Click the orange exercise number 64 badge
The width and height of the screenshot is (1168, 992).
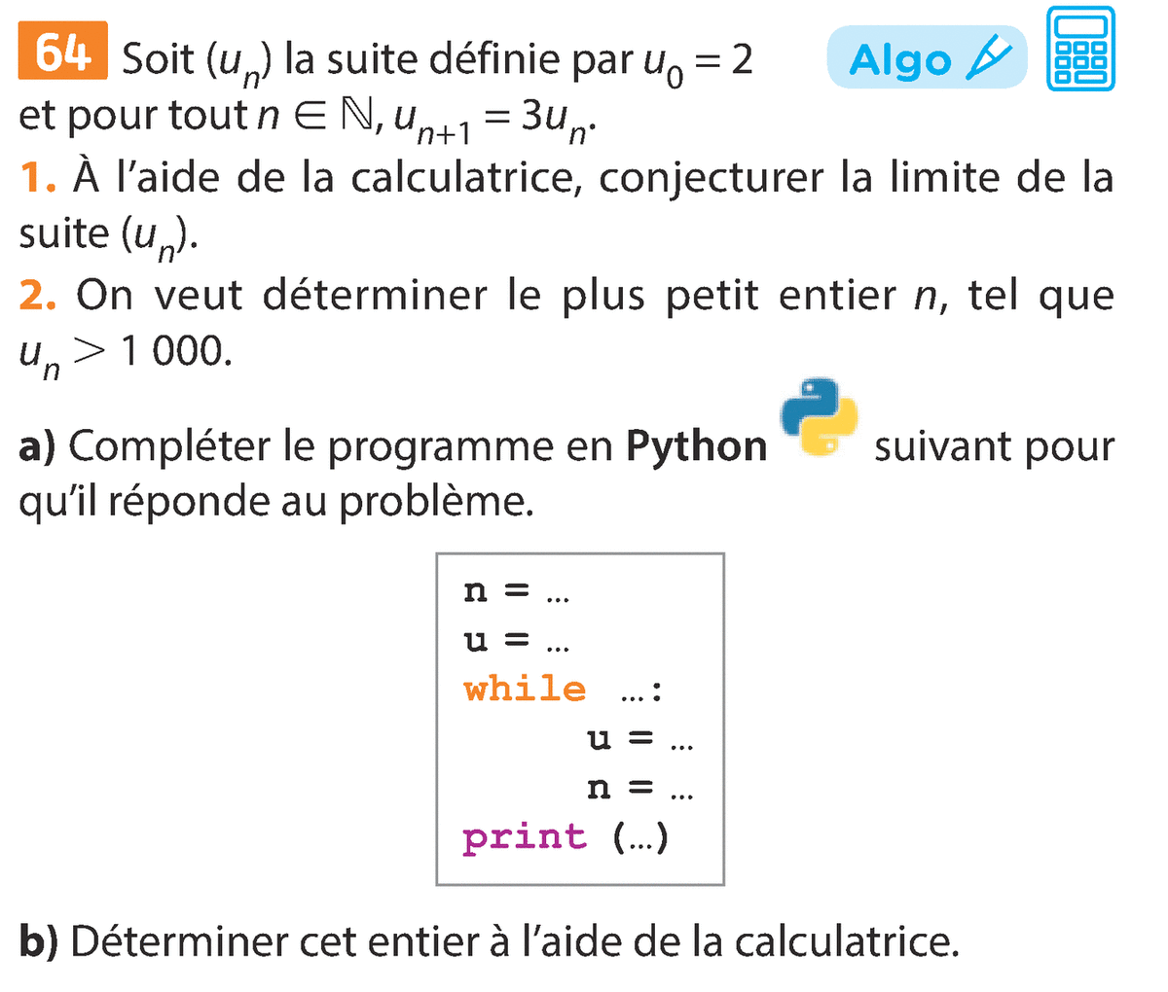(62, 53)
